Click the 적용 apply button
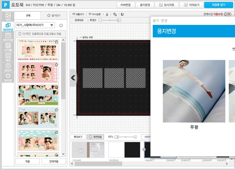The height and width of the screenshot is (170, 235). (27, 161)
